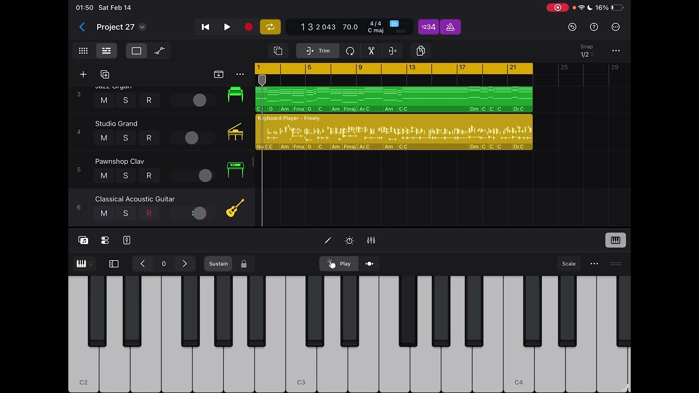Screen dimensions: 699x393
Task: Select the green Jazz Organ region
Action: pos(394,99)
